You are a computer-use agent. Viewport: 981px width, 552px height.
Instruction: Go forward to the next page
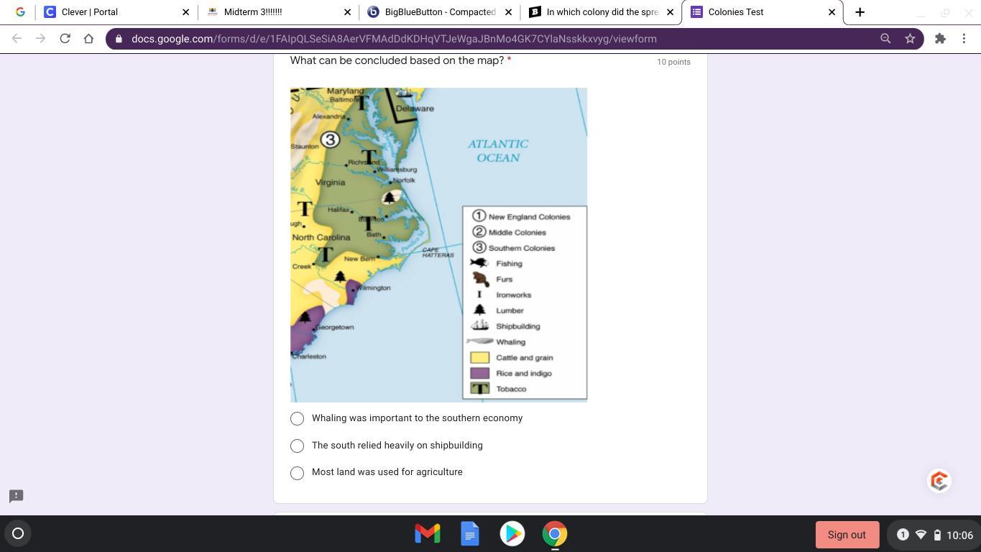pyautogui.click(x=41, y=39)
